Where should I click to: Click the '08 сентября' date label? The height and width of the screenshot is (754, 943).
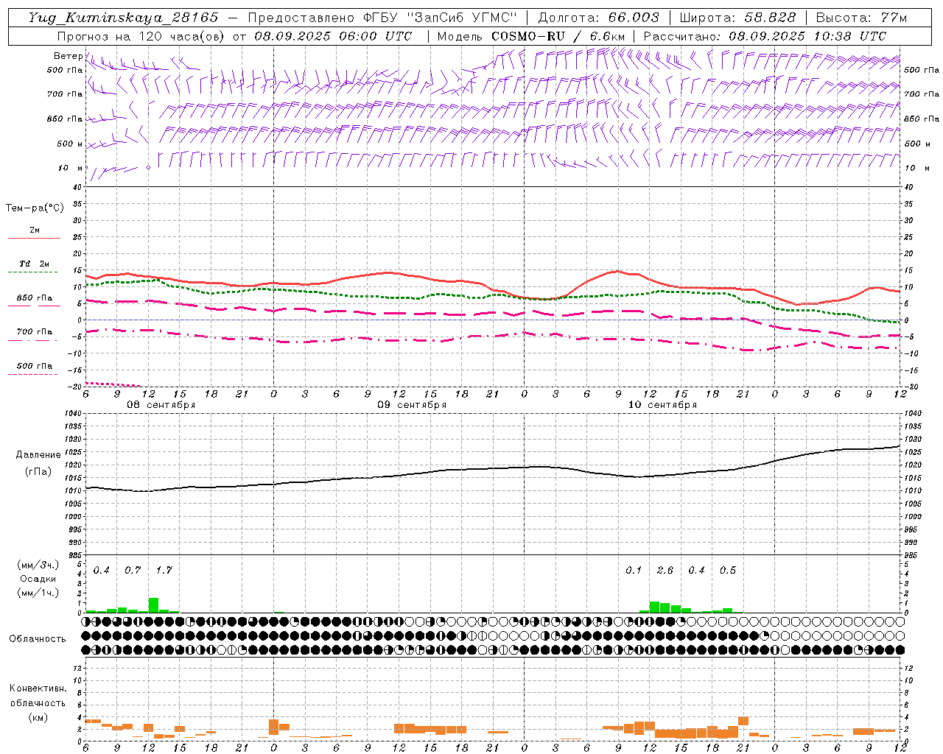click(x=161, y=405)
